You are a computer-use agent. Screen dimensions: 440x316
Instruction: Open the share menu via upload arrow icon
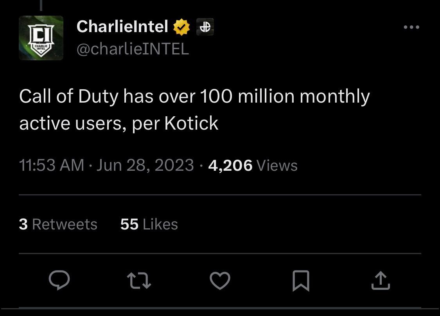coord(381,281)
